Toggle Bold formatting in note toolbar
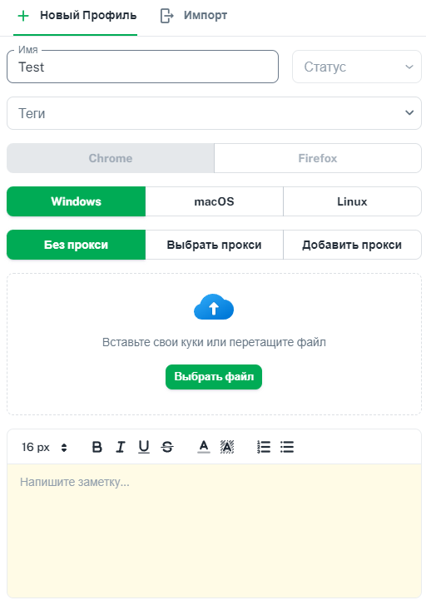Screen dimensions: 426x605 click(97, 447)
